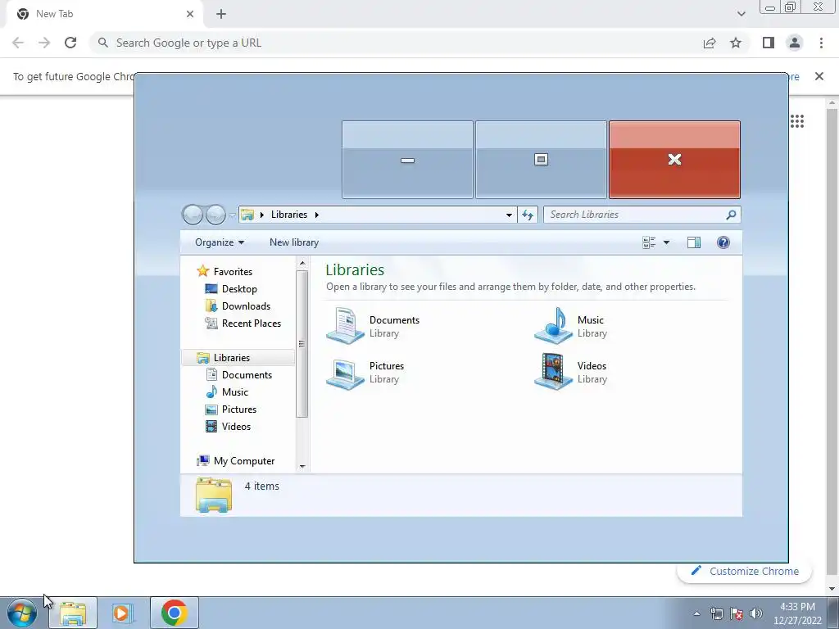
Task: Open the Documents library in main pane
Action: [374, 326]
